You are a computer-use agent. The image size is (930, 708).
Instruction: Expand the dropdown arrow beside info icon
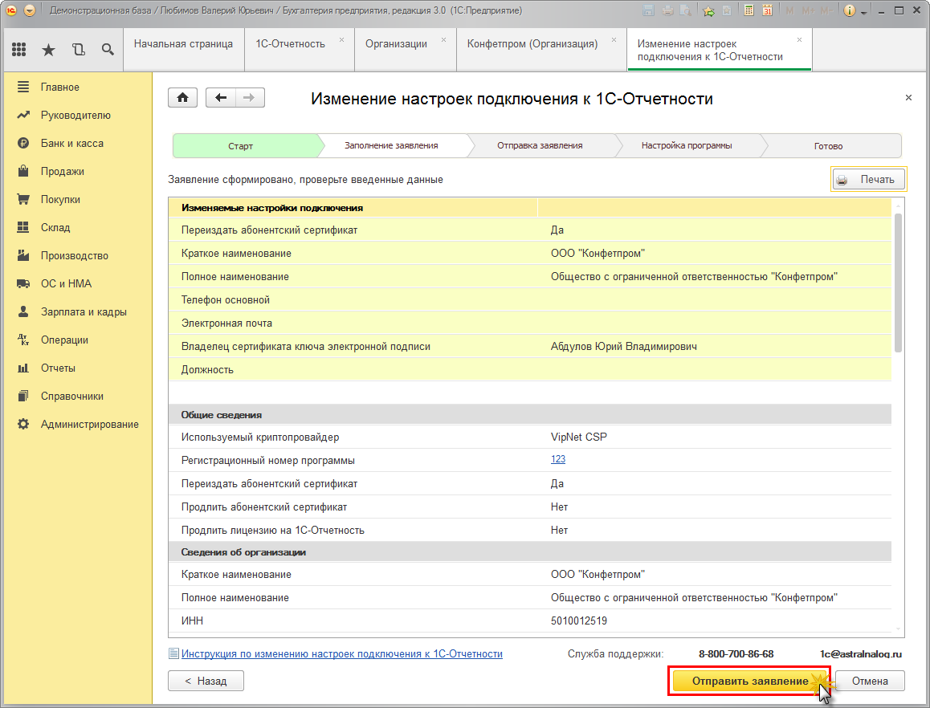[864, 12]
